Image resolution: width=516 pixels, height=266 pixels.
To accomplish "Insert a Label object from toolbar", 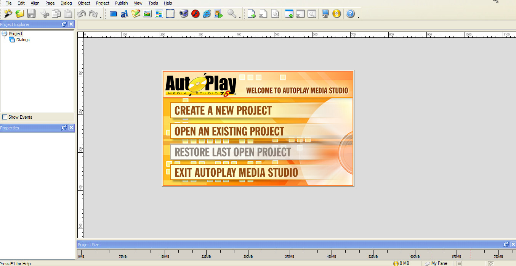I will (x=124, y=14).
